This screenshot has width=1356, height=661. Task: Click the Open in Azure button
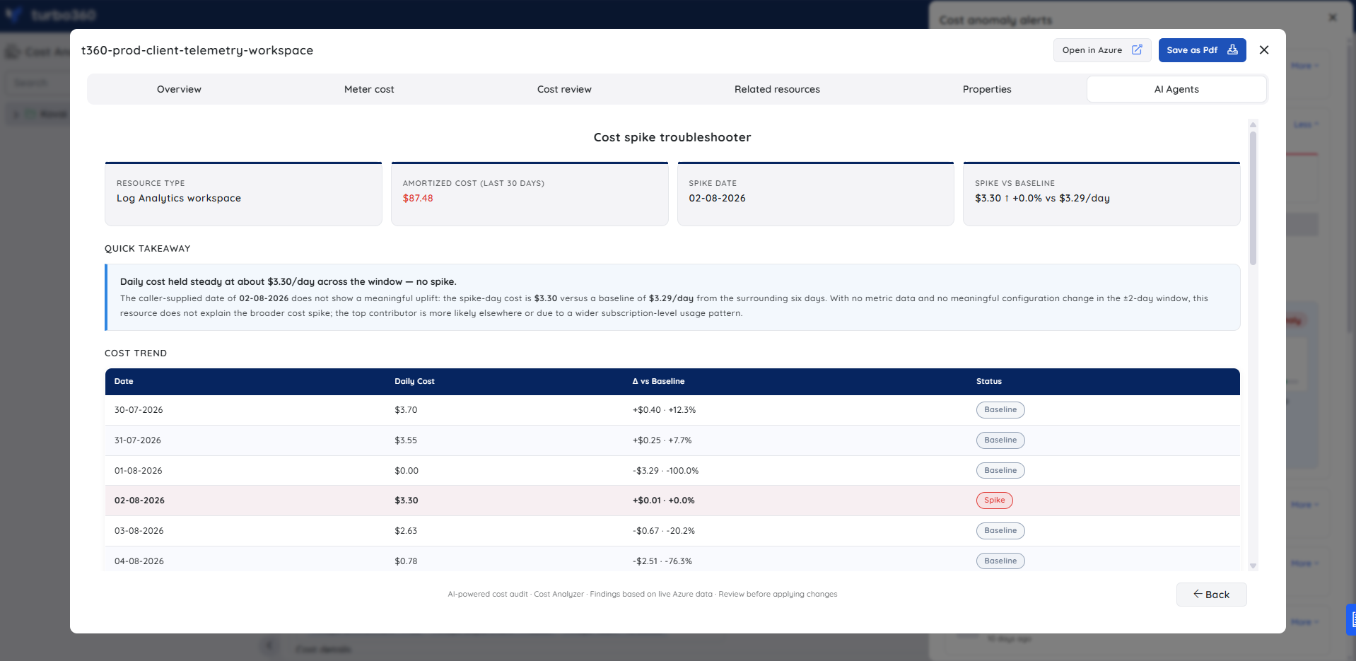tap(1102, 50)
